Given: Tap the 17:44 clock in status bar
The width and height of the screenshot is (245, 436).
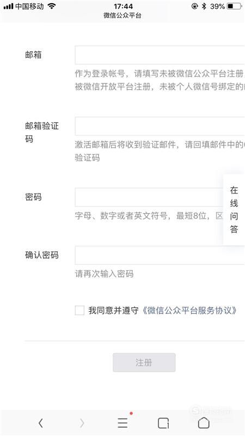Looking at the screenshot, I should (x=123, y=6).
